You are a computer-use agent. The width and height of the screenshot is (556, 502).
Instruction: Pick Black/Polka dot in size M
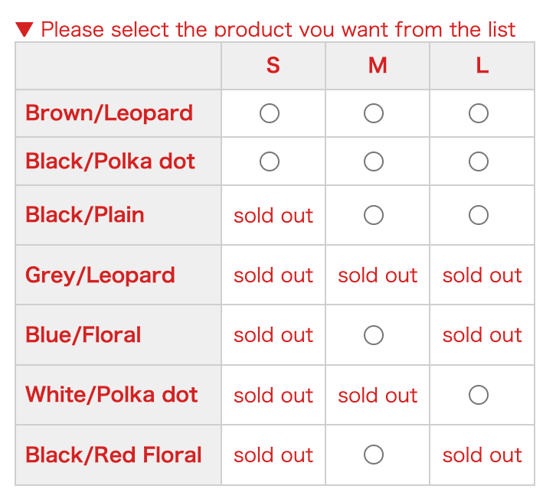pyautogui.click(x=374, y=161)
